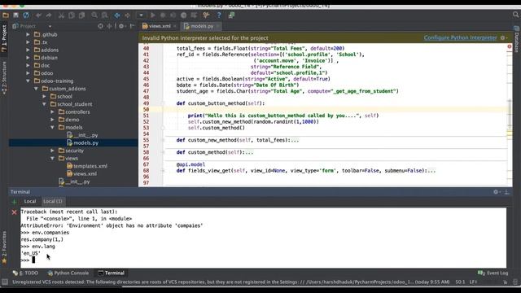Image resolution: width=521 pixels, height=293 pixels.
Task: Collapse the odoo-training folder
Action: [28, 81]
